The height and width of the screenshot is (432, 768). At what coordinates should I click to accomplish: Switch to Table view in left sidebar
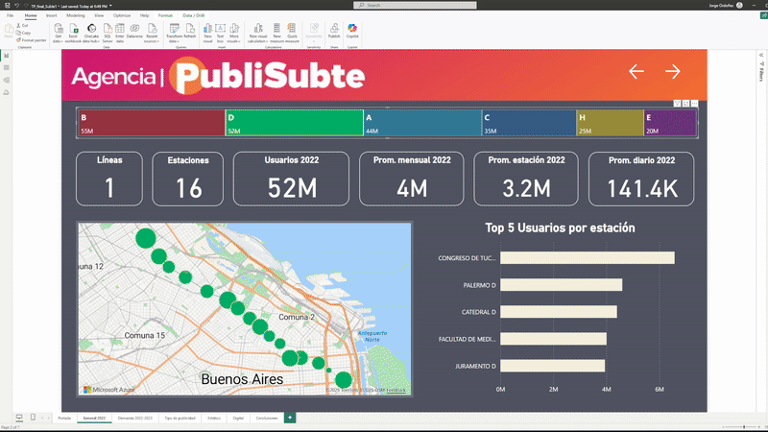7,69
